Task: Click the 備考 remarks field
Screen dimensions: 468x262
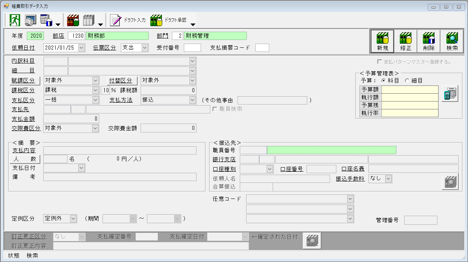Action: pos(120,177)
